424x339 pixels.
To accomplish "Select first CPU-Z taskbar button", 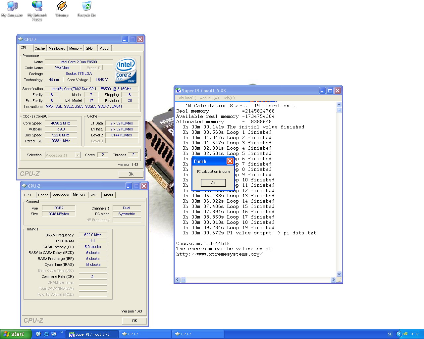I will click(145, 334).
